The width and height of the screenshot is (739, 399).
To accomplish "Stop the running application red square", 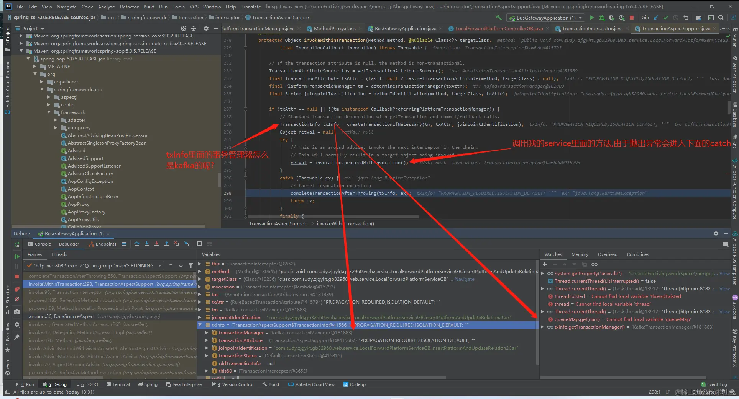I will pos(632,18).
